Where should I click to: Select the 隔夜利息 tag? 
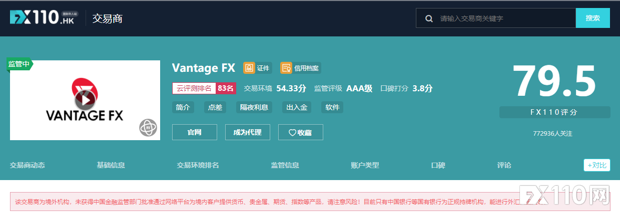point(254,107)
